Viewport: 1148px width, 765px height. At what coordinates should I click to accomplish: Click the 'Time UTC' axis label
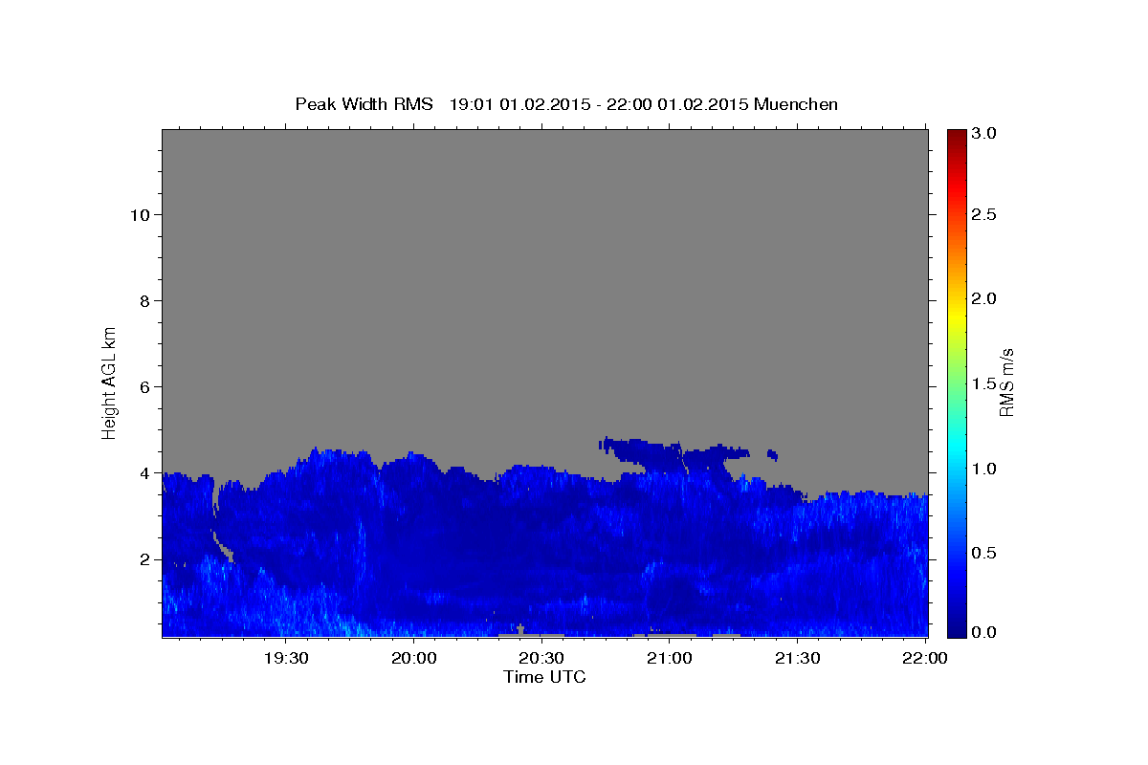pyautogui.click(x=544, y=677)
